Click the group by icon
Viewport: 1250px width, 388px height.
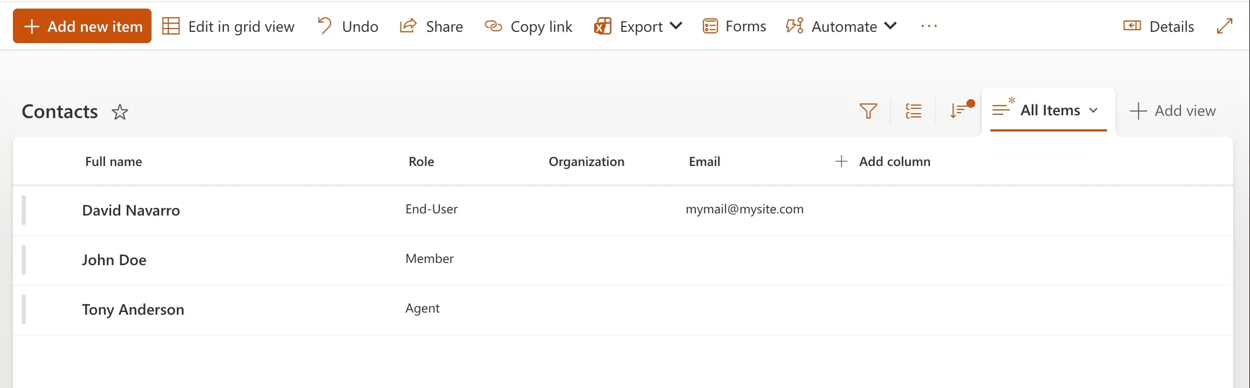914,111
